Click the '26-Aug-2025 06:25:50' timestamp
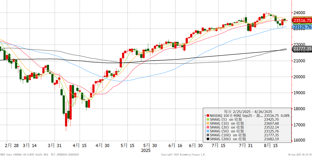Image resolution: width=312 pixels, height=156 pixels. (x=300, y=154)
